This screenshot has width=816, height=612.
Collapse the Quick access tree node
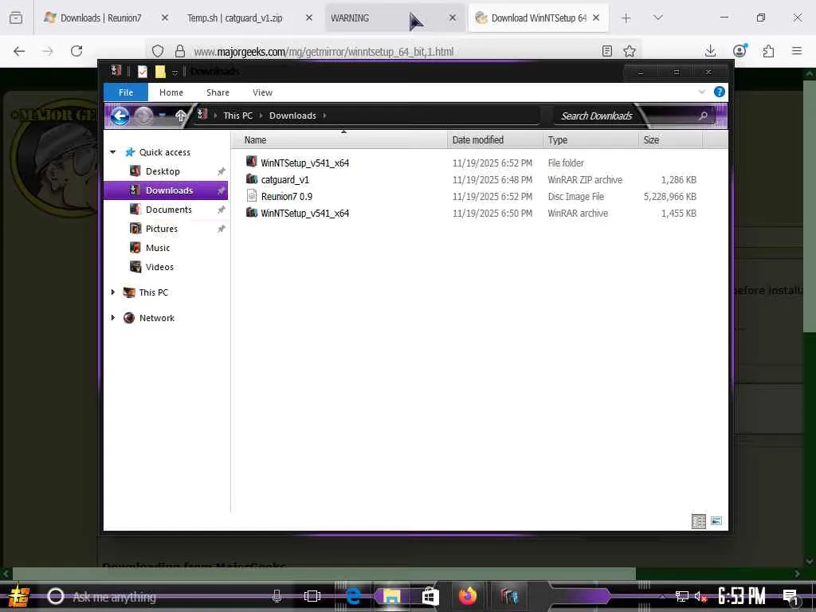click(113, 152)
